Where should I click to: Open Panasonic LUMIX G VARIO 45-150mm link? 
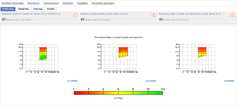pyautogui.click(x=190, y=14)
